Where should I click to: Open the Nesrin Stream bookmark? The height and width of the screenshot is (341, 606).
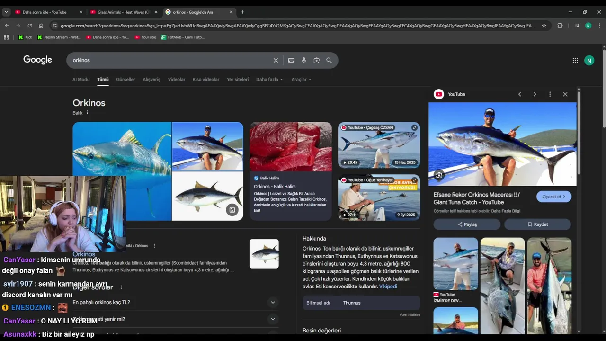click(59, 37)
